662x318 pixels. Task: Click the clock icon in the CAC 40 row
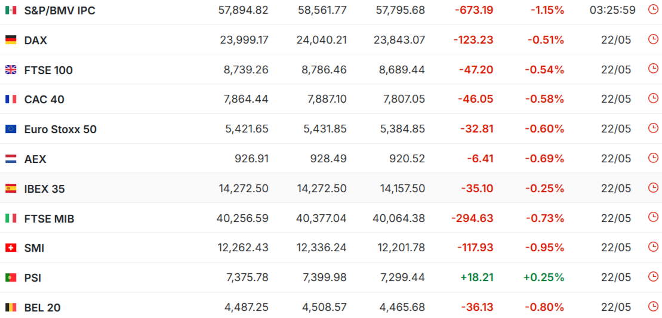click(652, 98)
